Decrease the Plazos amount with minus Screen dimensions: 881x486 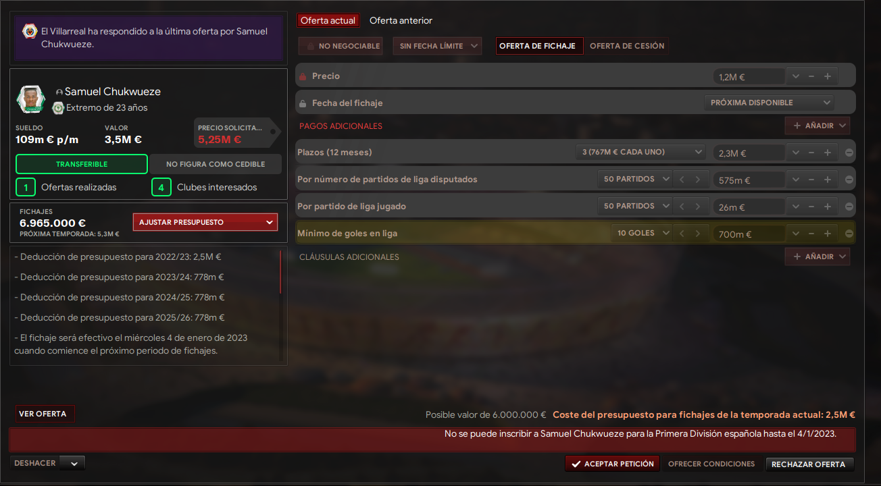pyautogui.click(x=811, y=153)
